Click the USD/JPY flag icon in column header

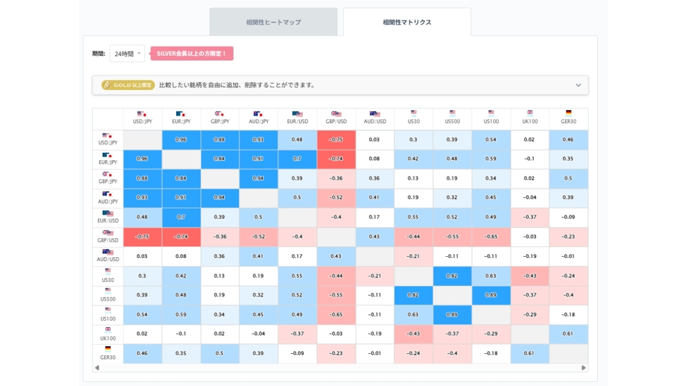tap(142, 114)
